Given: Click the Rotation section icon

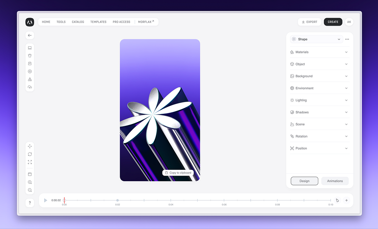Looking at the screenshot, I should pos(292,136).
